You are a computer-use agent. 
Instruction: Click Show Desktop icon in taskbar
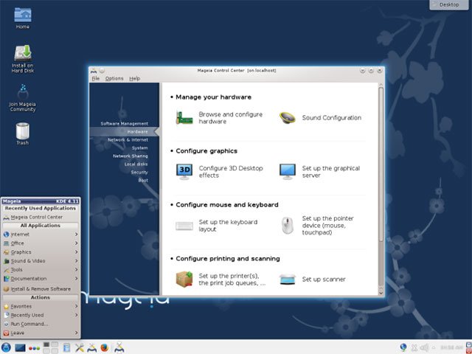coord(20,347)
